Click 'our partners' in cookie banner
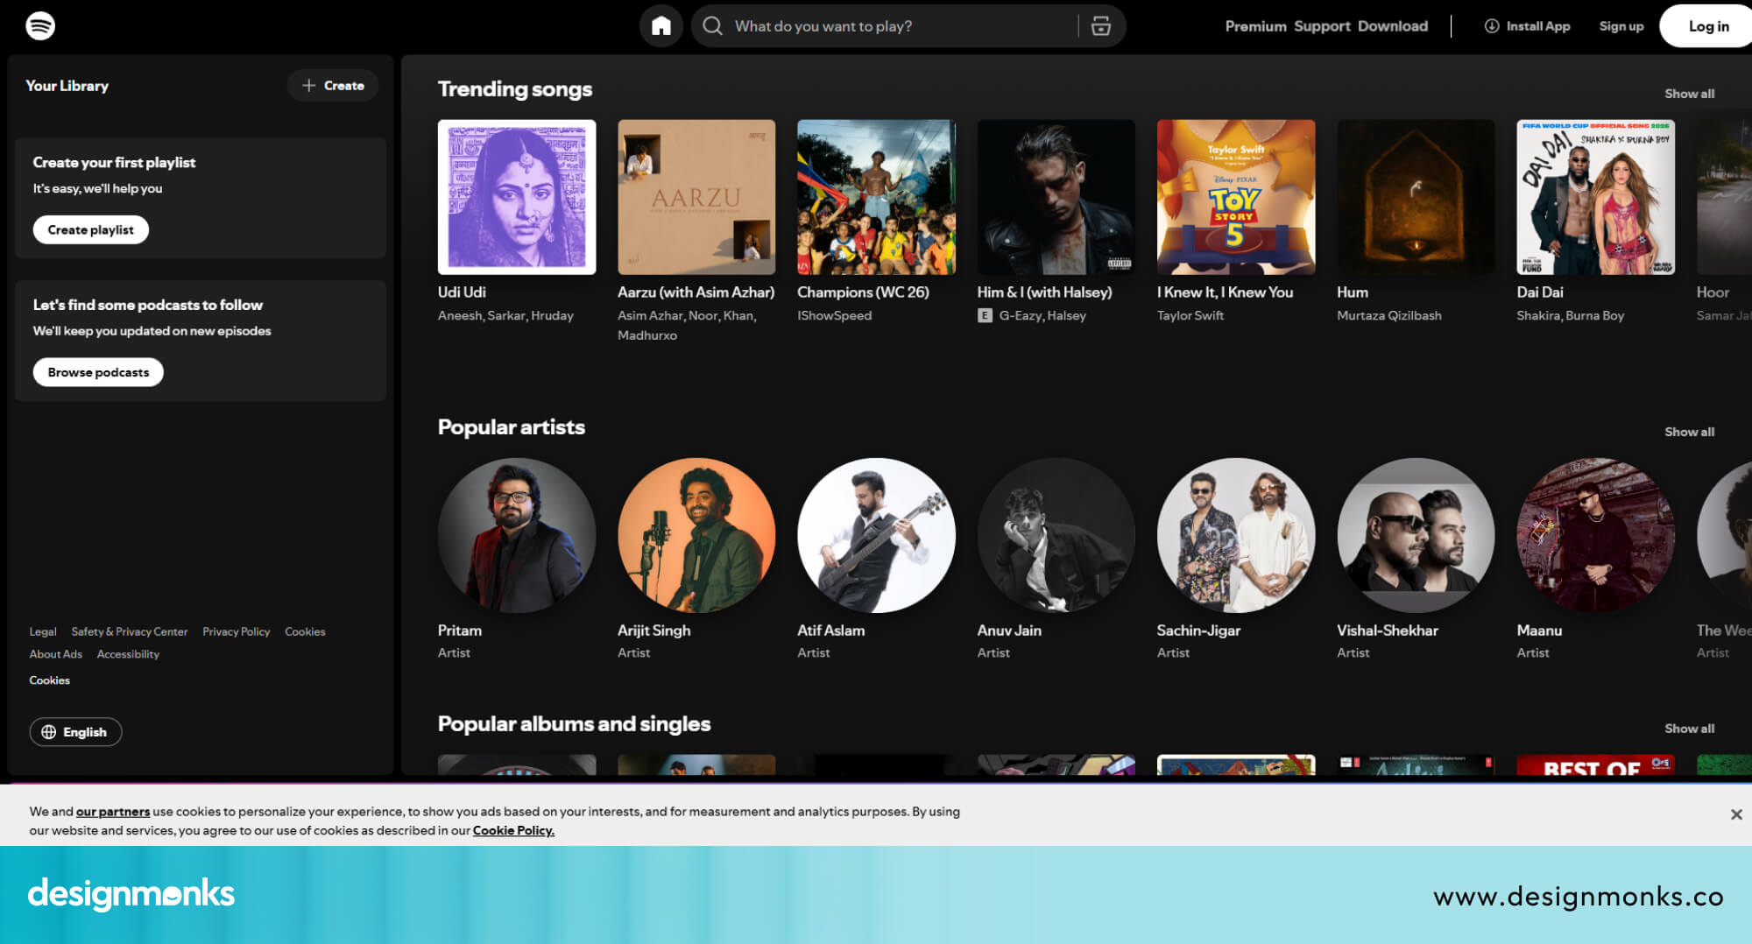 point(113,812)
